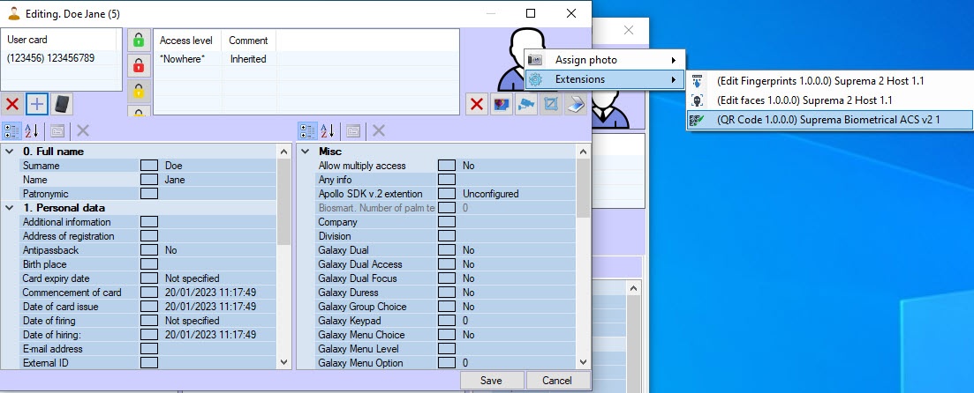
Task: Tick the box beside Patronymic
Action: (149, 194)
